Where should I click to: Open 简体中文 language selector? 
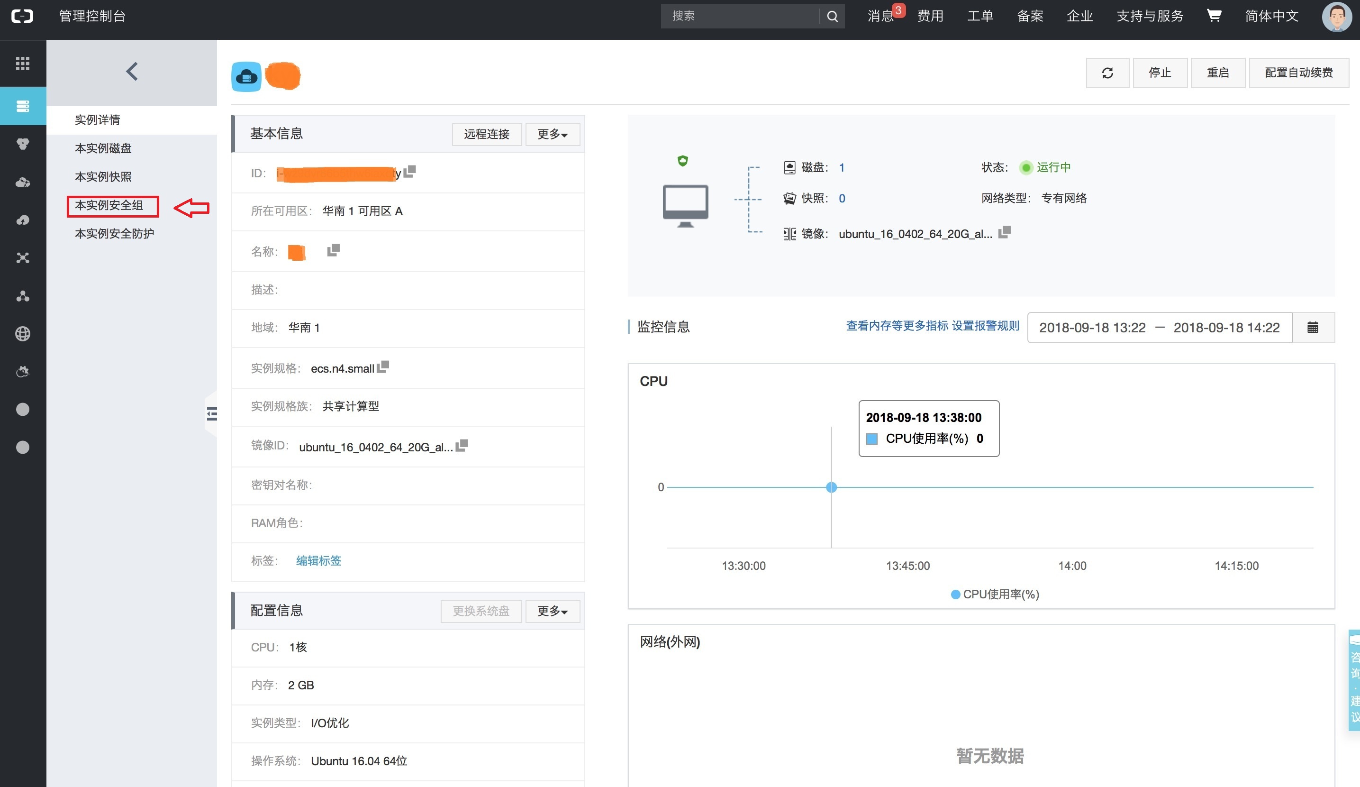point(1271,16)
